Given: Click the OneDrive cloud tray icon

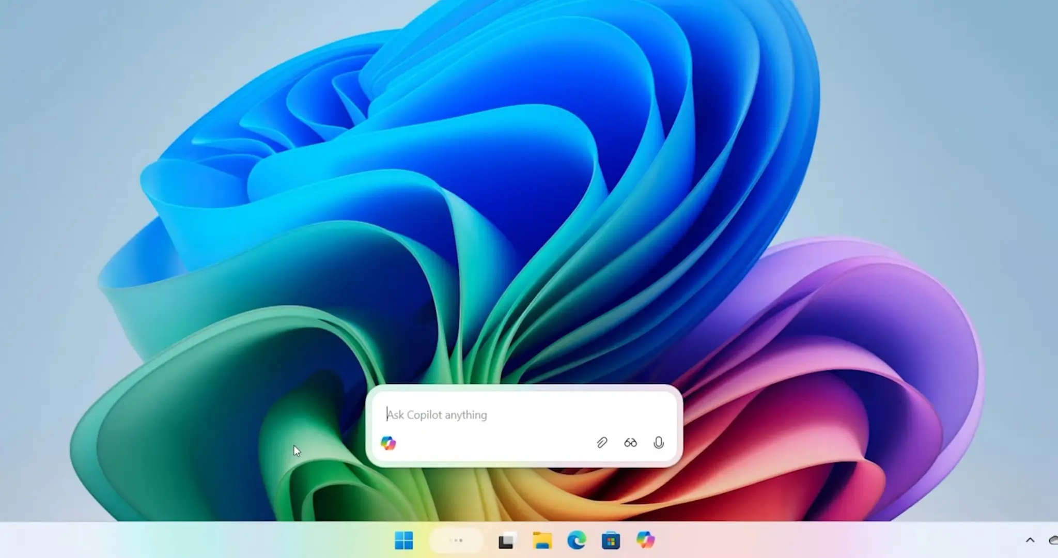Looking at the screenshot, I should (1053, 540).
